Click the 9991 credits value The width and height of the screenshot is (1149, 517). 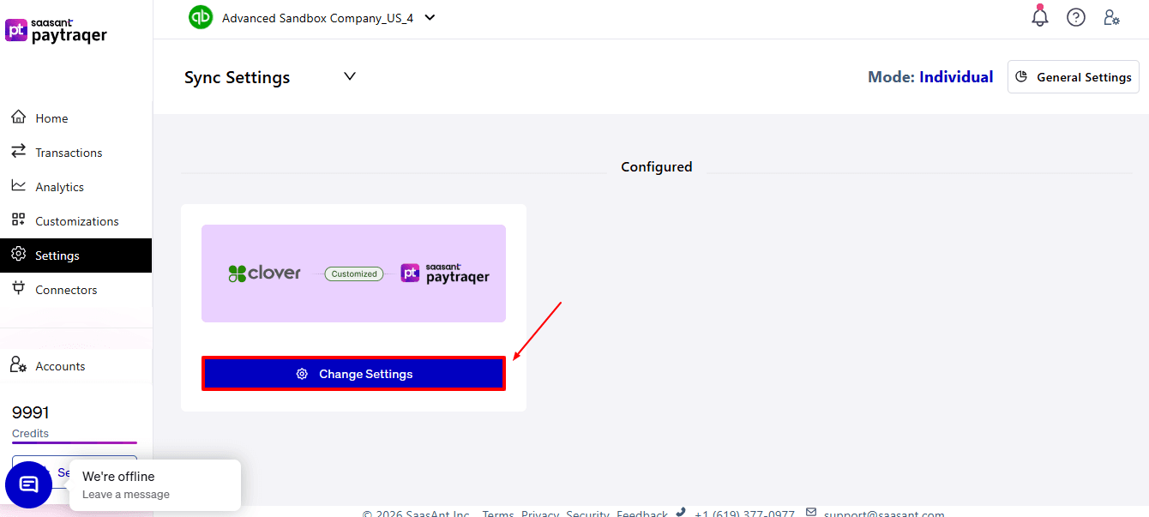click(x=30, y=412)
